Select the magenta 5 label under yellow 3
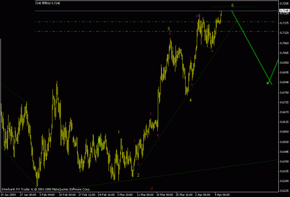 click(170, 34)
